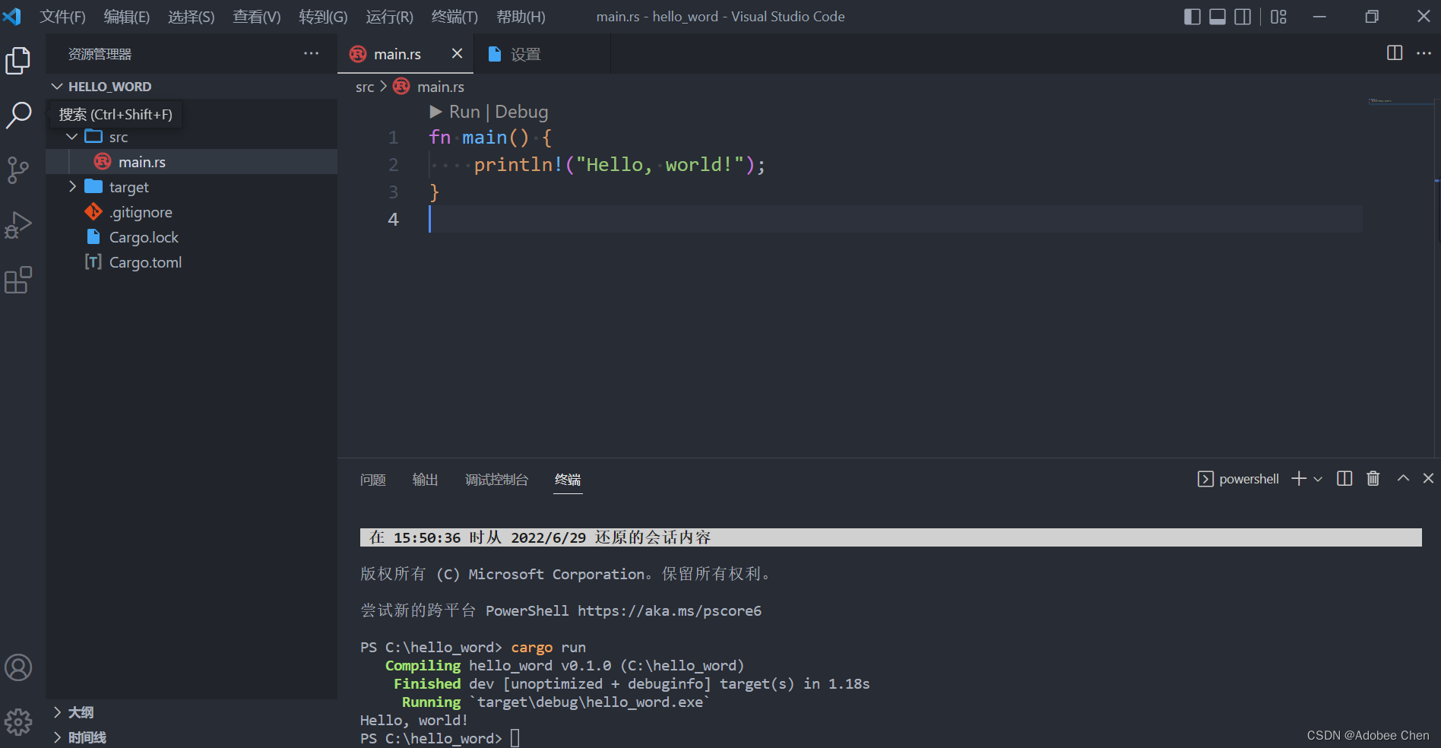Open the Source Control view
The image size is (1441, 748).
tap(18, 170)
